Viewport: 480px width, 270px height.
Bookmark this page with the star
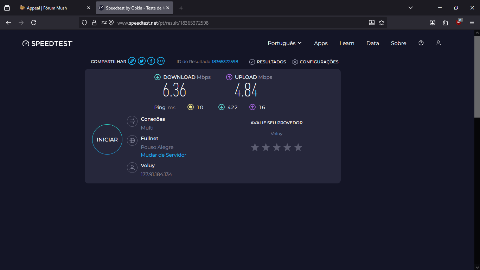click(382, 23)
